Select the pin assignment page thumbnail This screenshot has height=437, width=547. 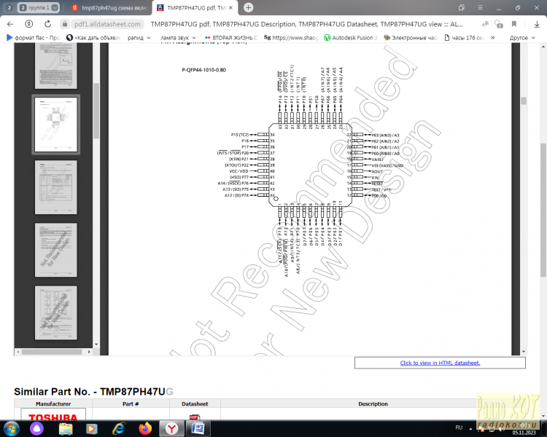pos(56,125)
